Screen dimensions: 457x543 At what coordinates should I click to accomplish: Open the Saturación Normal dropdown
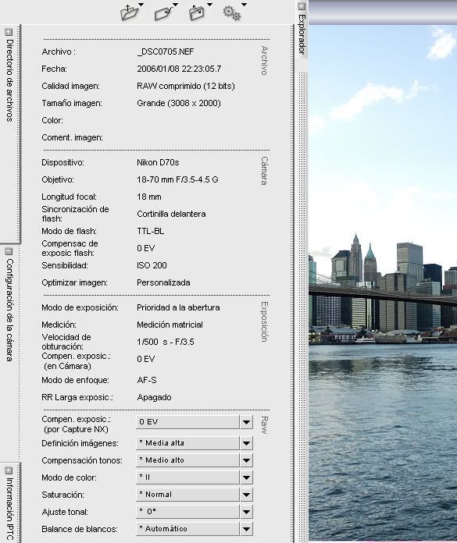[195, 495]
